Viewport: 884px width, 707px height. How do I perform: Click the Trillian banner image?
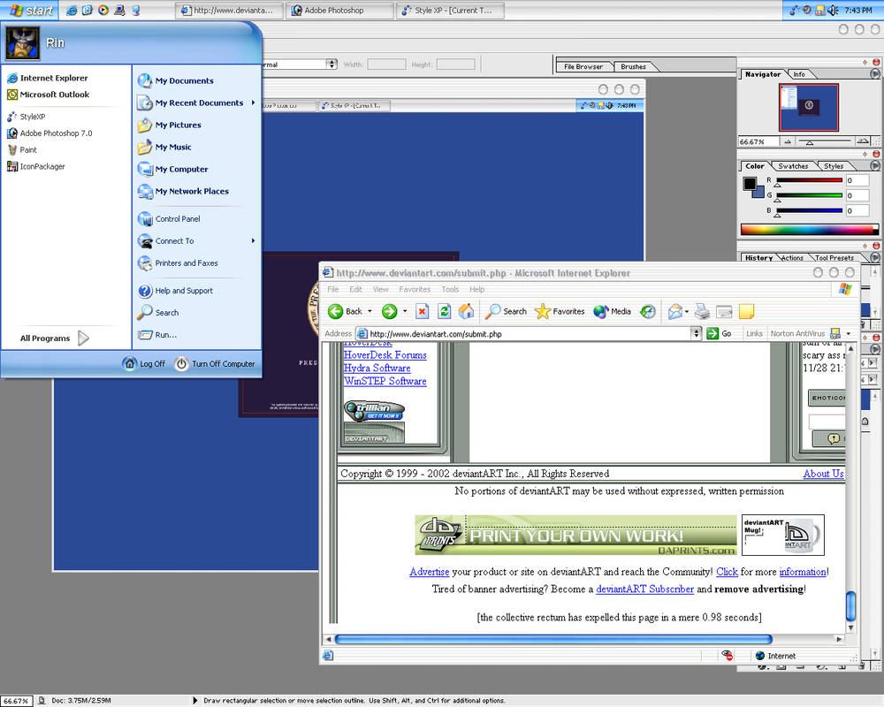click(374, 410)
